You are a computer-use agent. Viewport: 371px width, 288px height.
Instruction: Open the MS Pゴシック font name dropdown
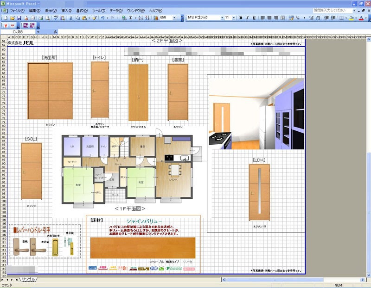221,18
